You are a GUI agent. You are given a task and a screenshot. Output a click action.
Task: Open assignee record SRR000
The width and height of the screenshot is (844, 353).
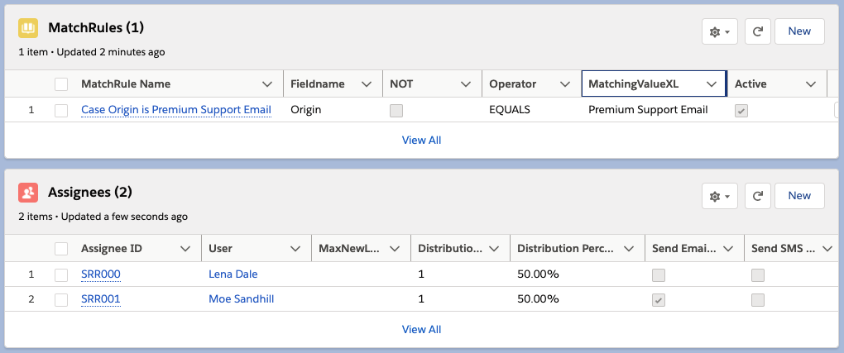pyautogui.click(x=101, y=274)
